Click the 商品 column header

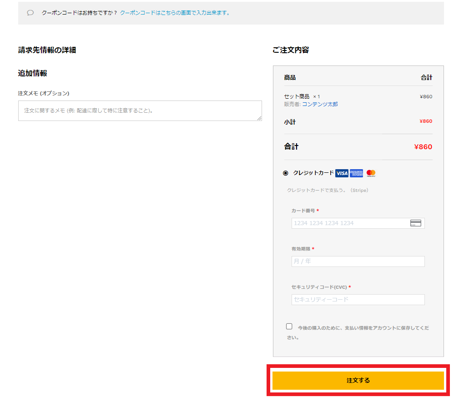point(290,77)
